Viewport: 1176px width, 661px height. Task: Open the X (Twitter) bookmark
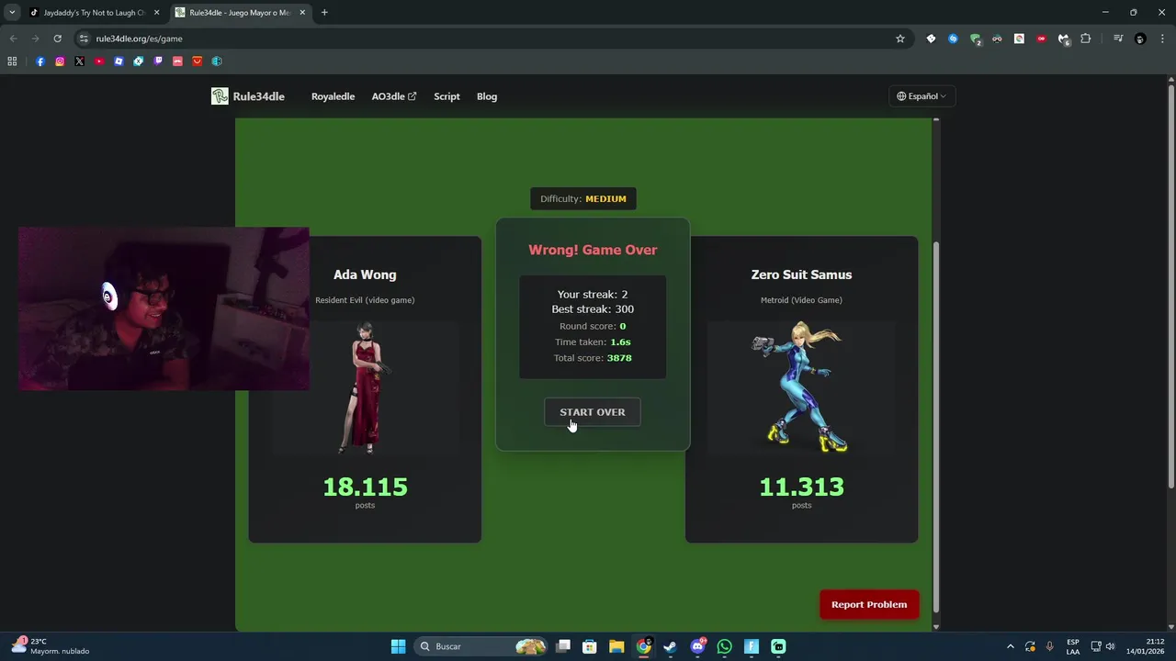click(80, 62)
